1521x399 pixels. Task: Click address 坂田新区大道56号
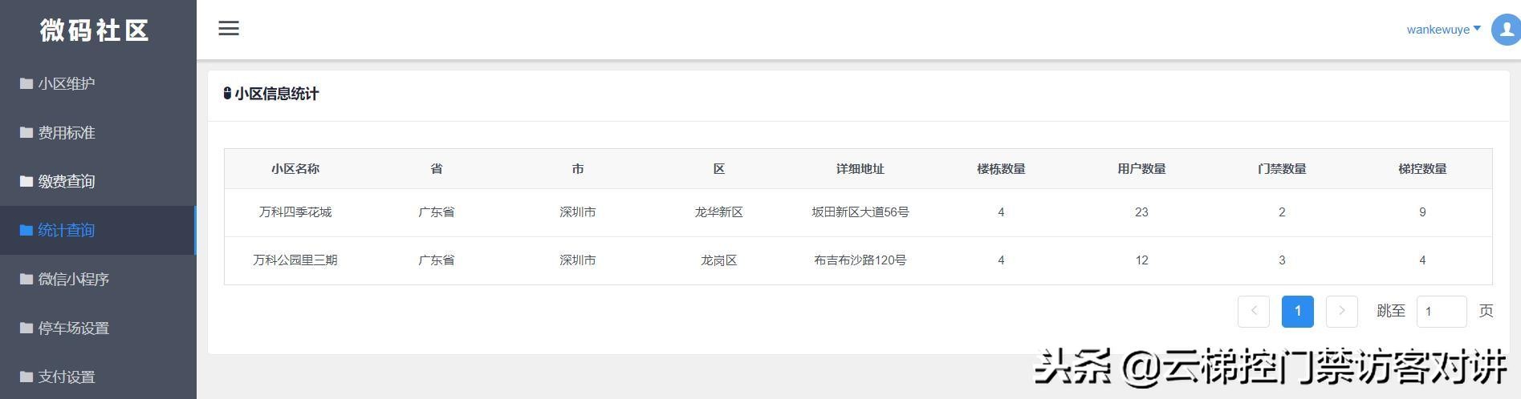point(860,212)
